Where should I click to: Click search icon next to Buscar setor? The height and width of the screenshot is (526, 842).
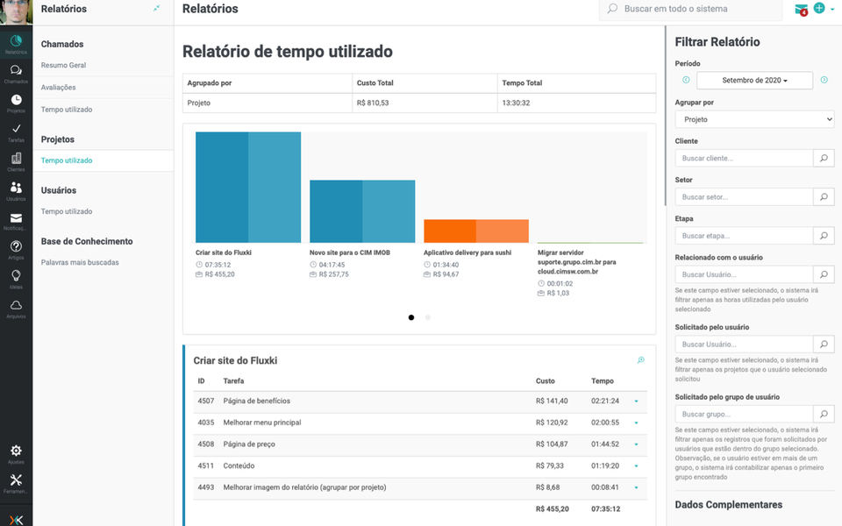point(824,197)
